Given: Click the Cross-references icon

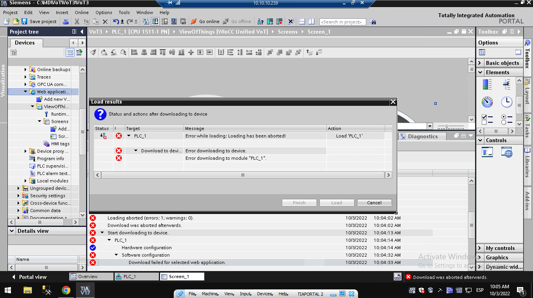Looking at the screenshot, I should click(x=291, y=21).
